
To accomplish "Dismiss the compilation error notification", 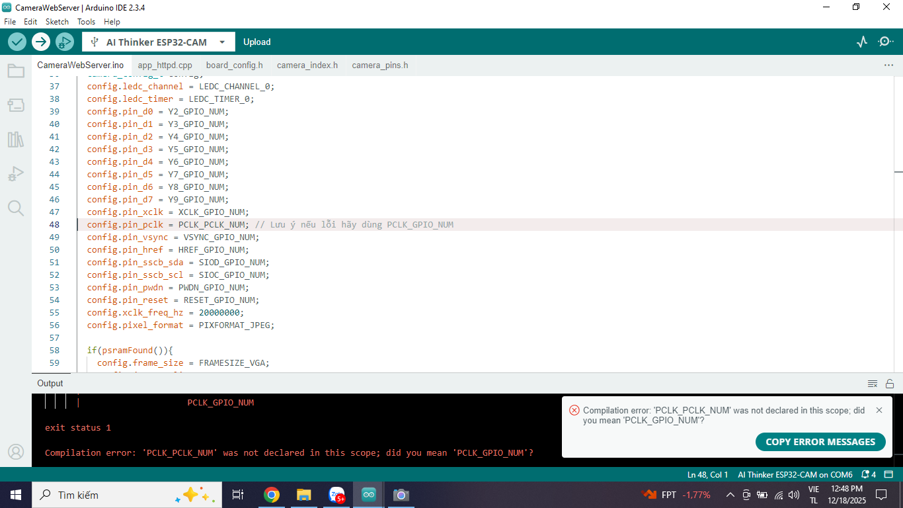I will tap(879, 410).
